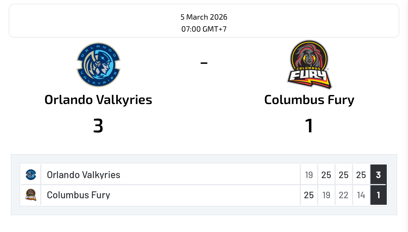Select Columbus's first set score of 25
Screen dimensions: 408x232
[x=309, y=195]
